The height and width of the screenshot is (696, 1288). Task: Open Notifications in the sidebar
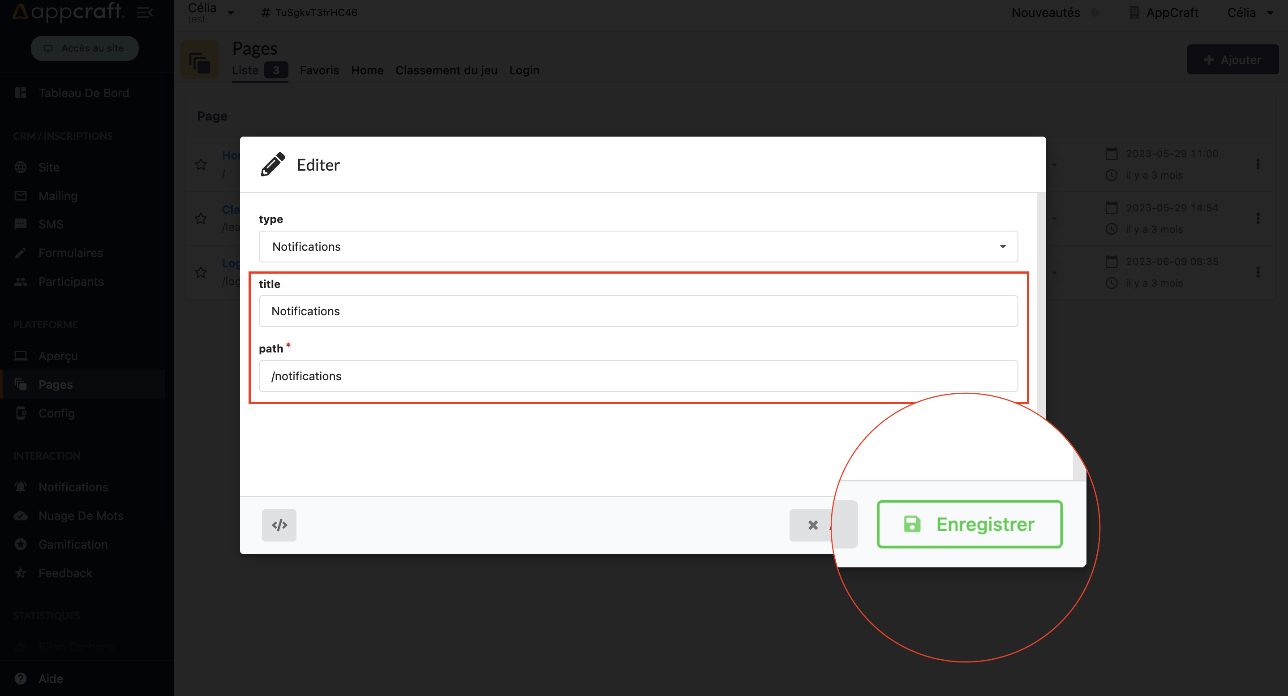73,486
